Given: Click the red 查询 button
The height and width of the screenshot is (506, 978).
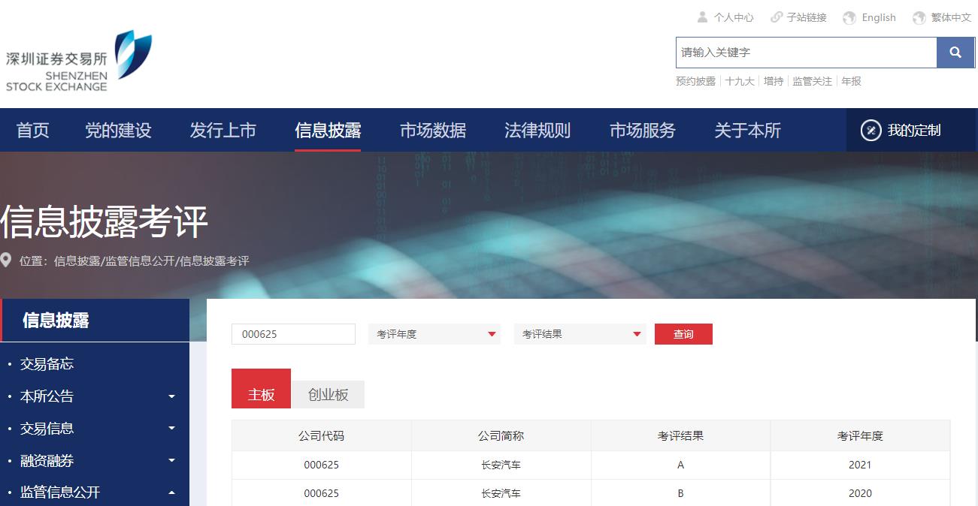Looking at the screenshot, I should [x=683, y=334].
